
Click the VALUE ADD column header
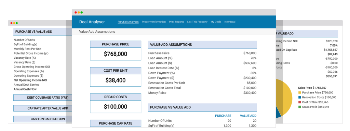[x=248, y=116]
